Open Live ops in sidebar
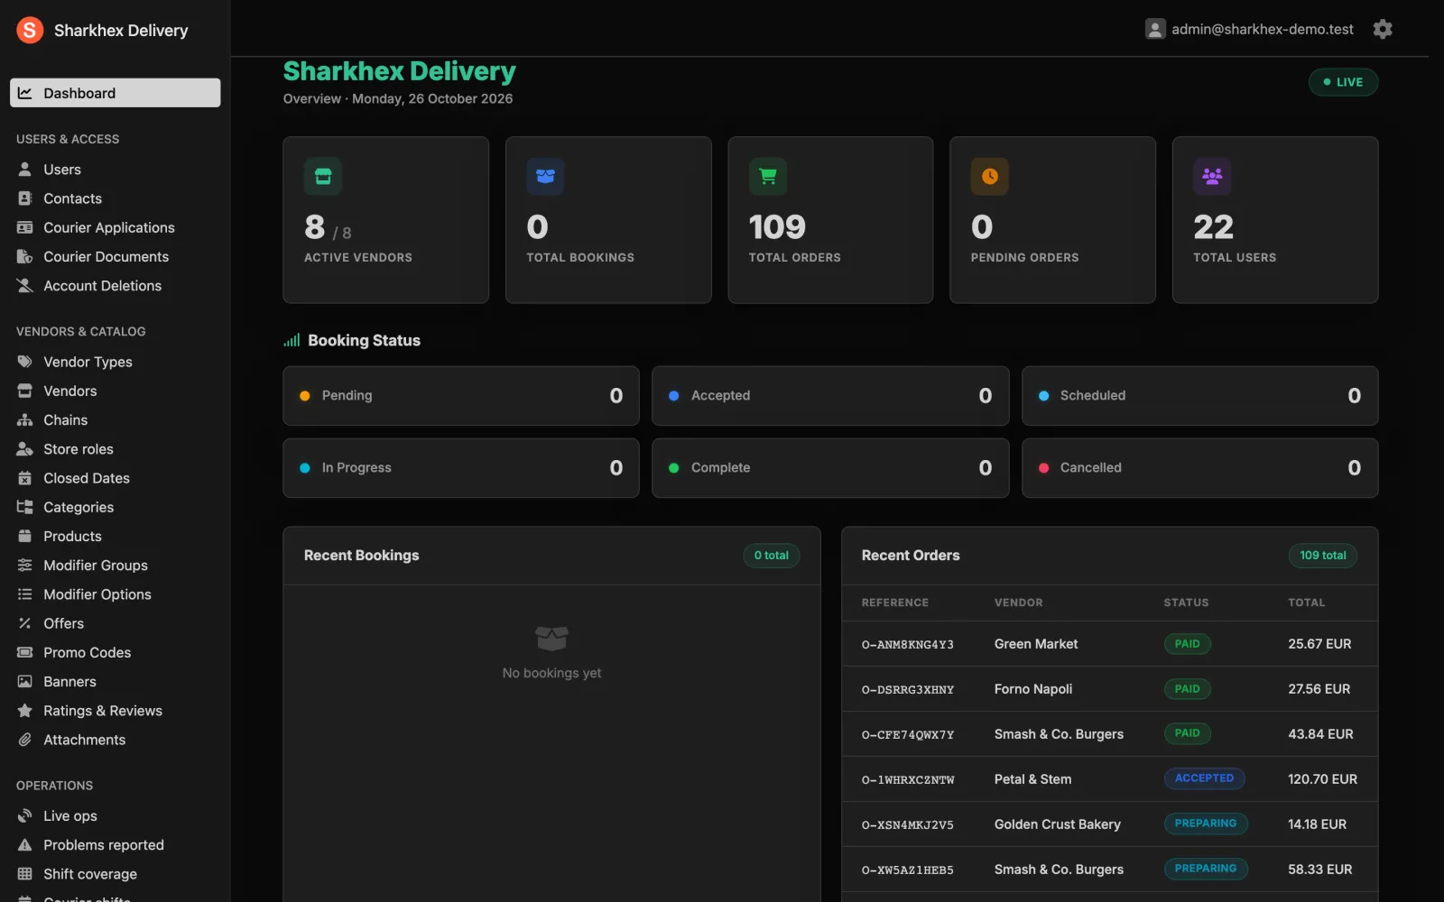The image size is (1444, 902). (70, 816)
